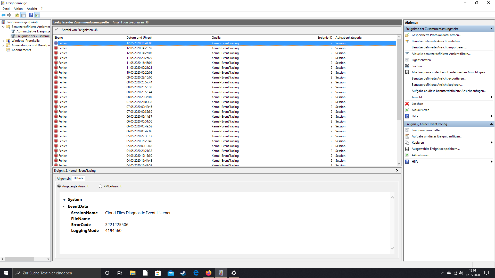Click Aktualisieren under Ereignis 2 section

(420, 155)
